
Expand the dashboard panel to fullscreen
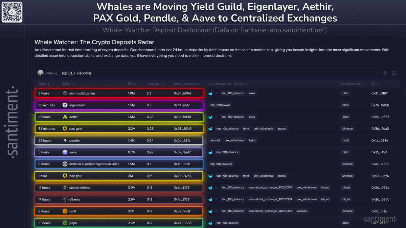394,73
